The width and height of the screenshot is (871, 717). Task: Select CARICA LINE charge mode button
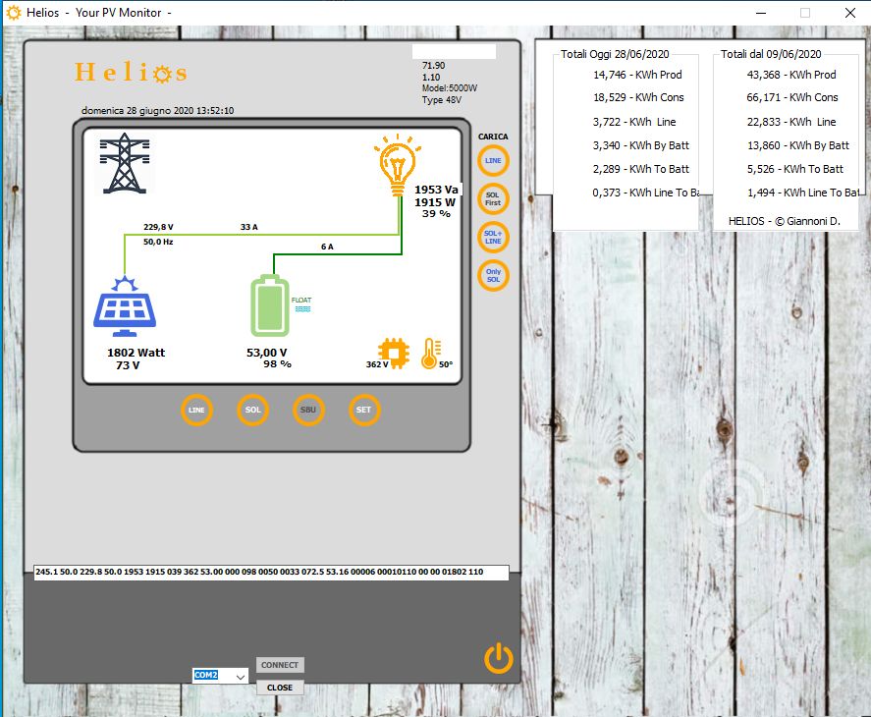coord(493,161)
